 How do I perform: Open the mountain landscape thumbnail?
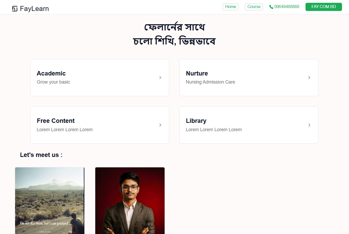pos(49,201)
